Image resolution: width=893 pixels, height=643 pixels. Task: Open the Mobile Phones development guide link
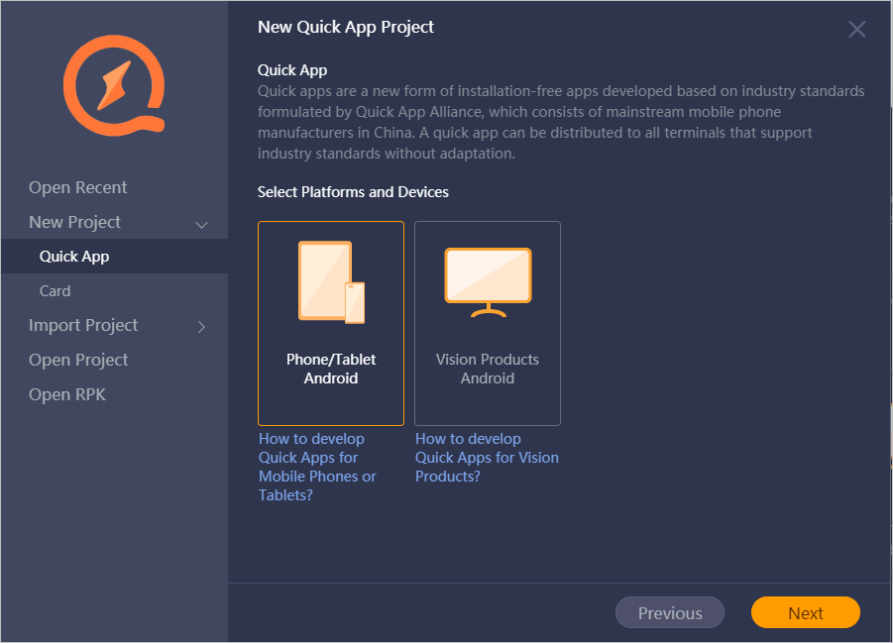(x=316, y=467)
